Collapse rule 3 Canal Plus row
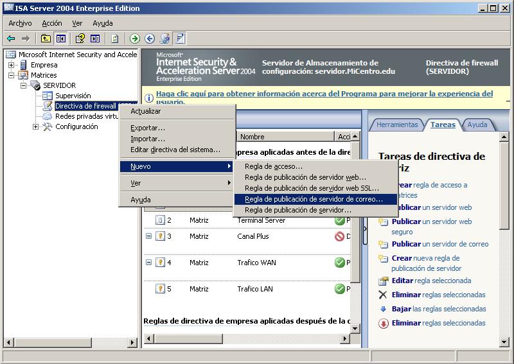The height and width of the screenshot is (364, 514). click(x=148, y=236)
